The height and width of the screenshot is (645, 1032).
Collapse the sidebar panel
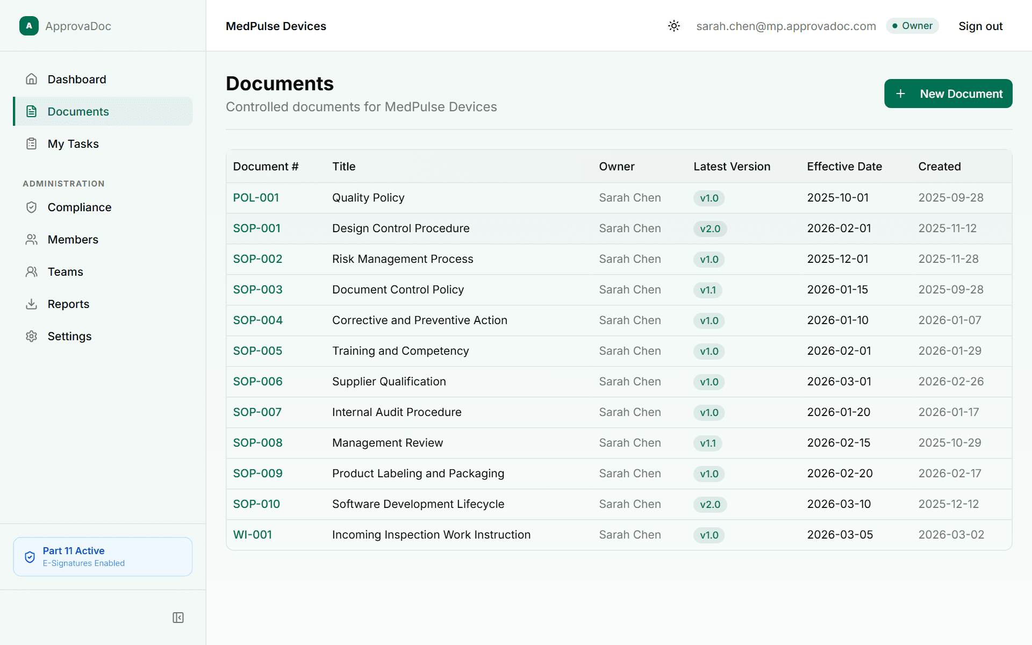[178, 618]
